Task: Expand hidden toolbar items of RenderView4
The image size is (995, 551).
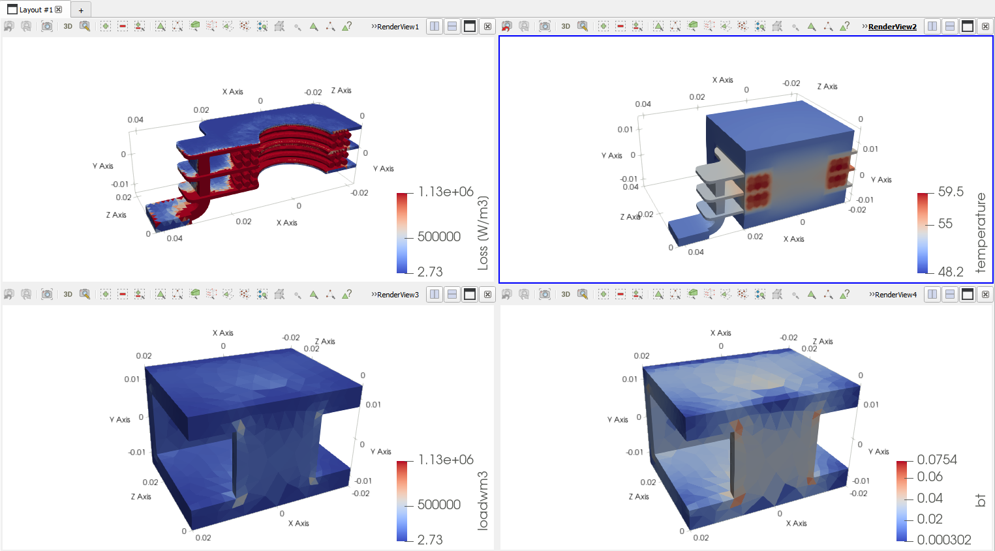Action: point(872,295)
